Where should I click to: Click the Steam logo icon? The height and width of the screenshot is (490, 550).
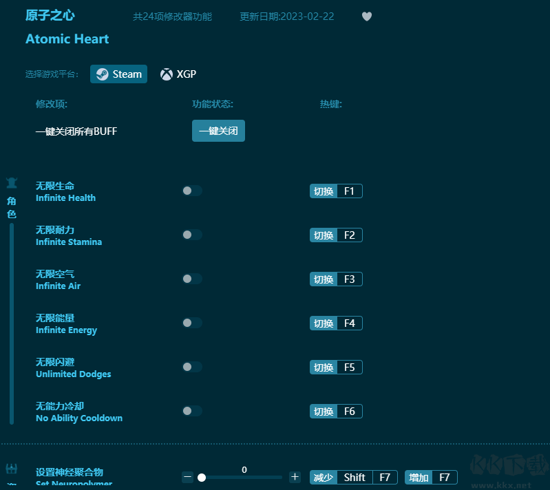point(102,74)
